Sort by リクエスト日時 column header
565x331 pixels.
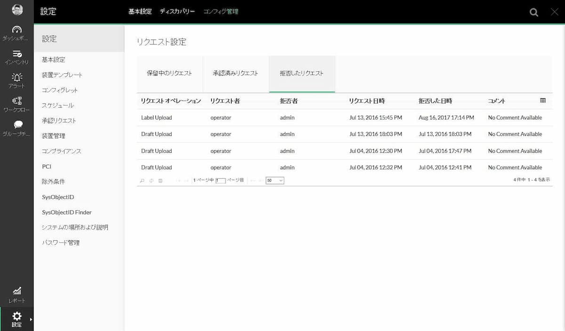click(x=367, y=101)
